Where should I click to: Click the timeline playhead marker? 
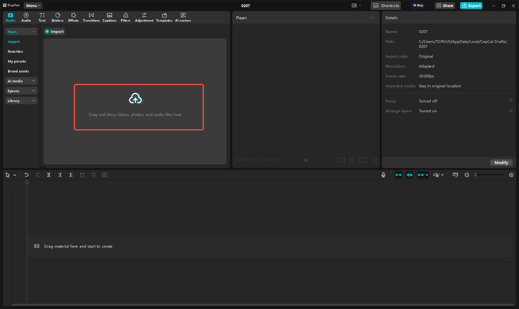[x=27, y=182]
